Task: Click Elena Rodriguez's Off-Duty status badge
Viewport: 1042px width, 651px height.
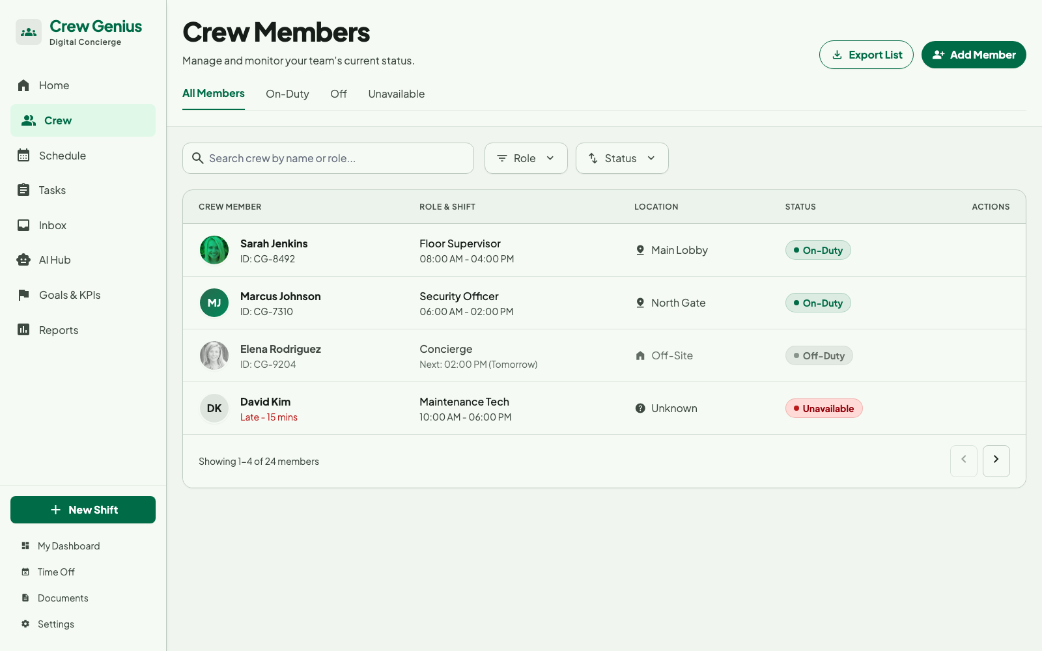Action: (819, 355)
